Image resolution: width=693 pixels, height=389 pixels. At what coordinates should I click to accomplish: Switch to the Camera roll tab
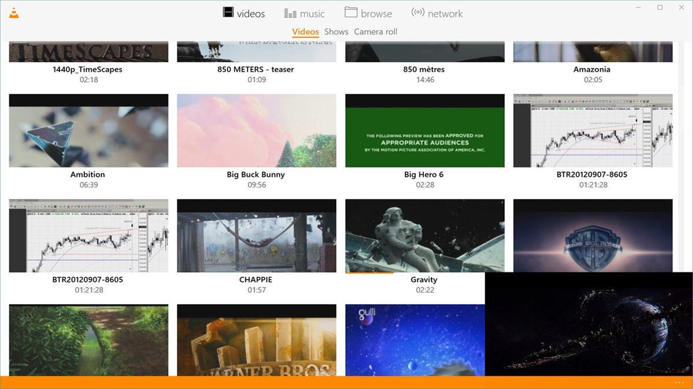coord(375,32)
